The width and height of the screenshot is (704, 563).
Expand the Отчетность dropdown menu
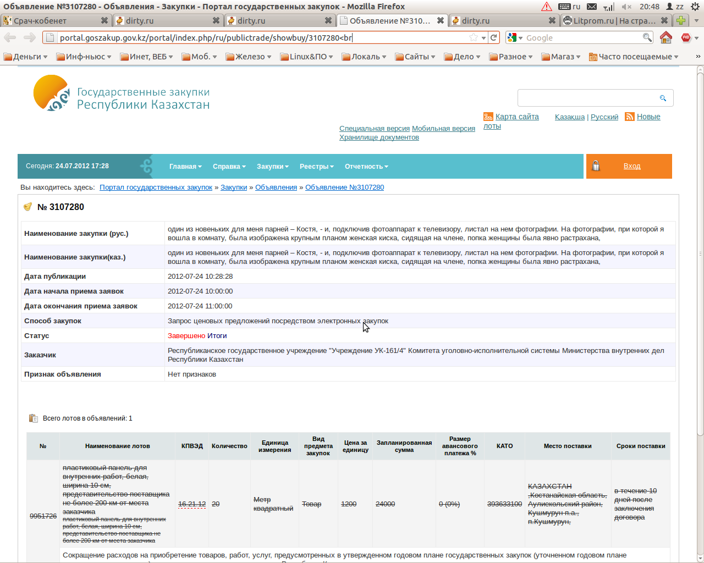point(366,167)
